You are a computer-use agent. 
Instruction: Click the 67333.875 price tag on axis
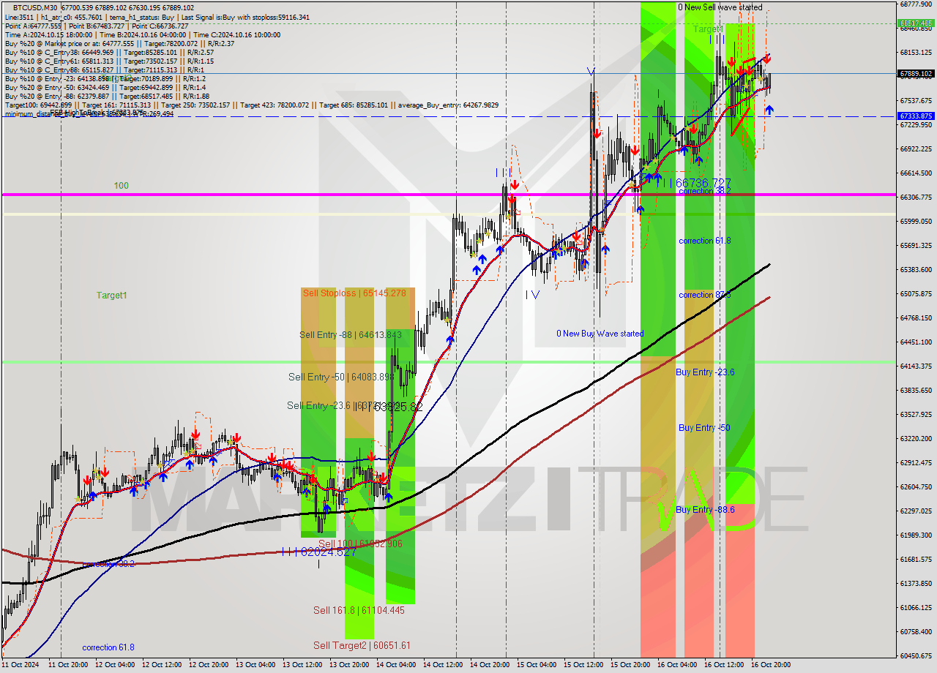tap(916, 116)
